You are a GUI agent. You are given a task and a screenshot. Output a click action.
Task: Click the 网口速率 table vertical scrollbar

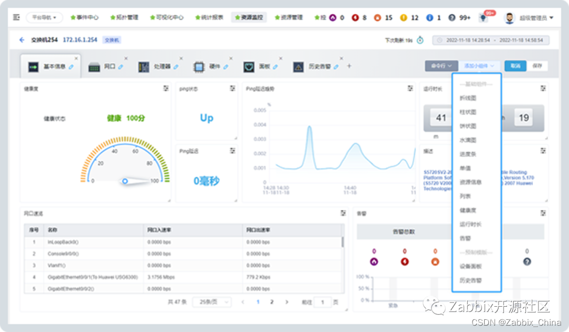click(x=342, y=242)
